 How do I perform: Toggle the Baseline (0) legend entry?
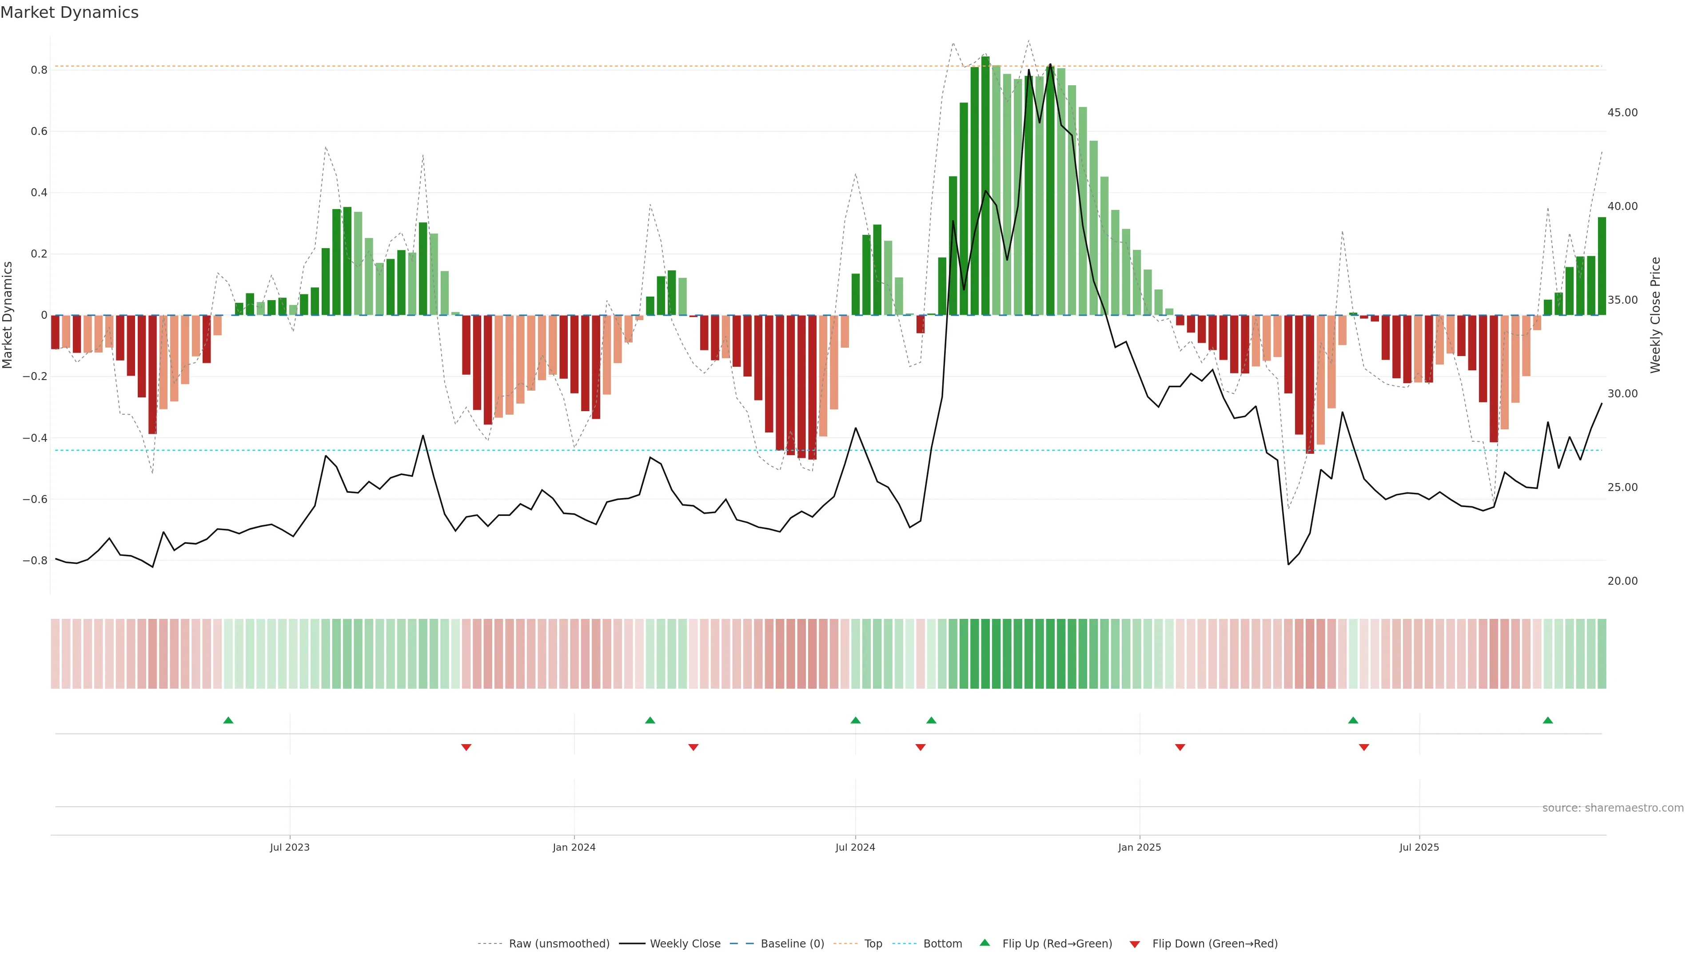[792, 944]
